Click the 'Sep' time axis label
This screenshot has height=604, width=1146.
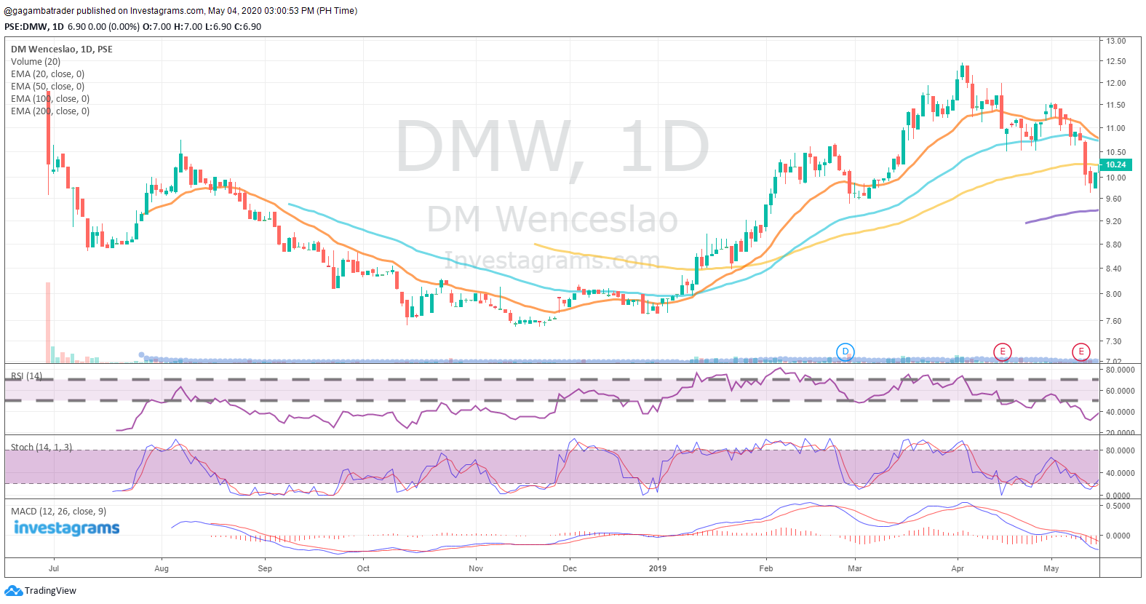(x=265, y=568)
